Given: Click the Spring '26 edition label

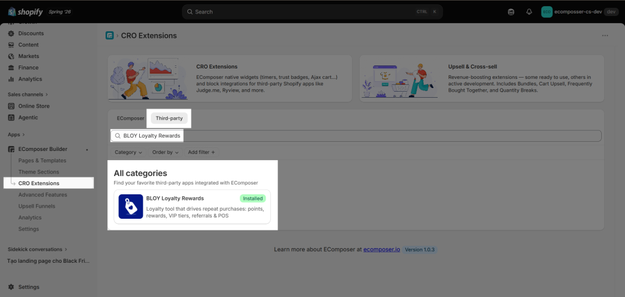Looking at the screenshot, I should click(59, 12).
